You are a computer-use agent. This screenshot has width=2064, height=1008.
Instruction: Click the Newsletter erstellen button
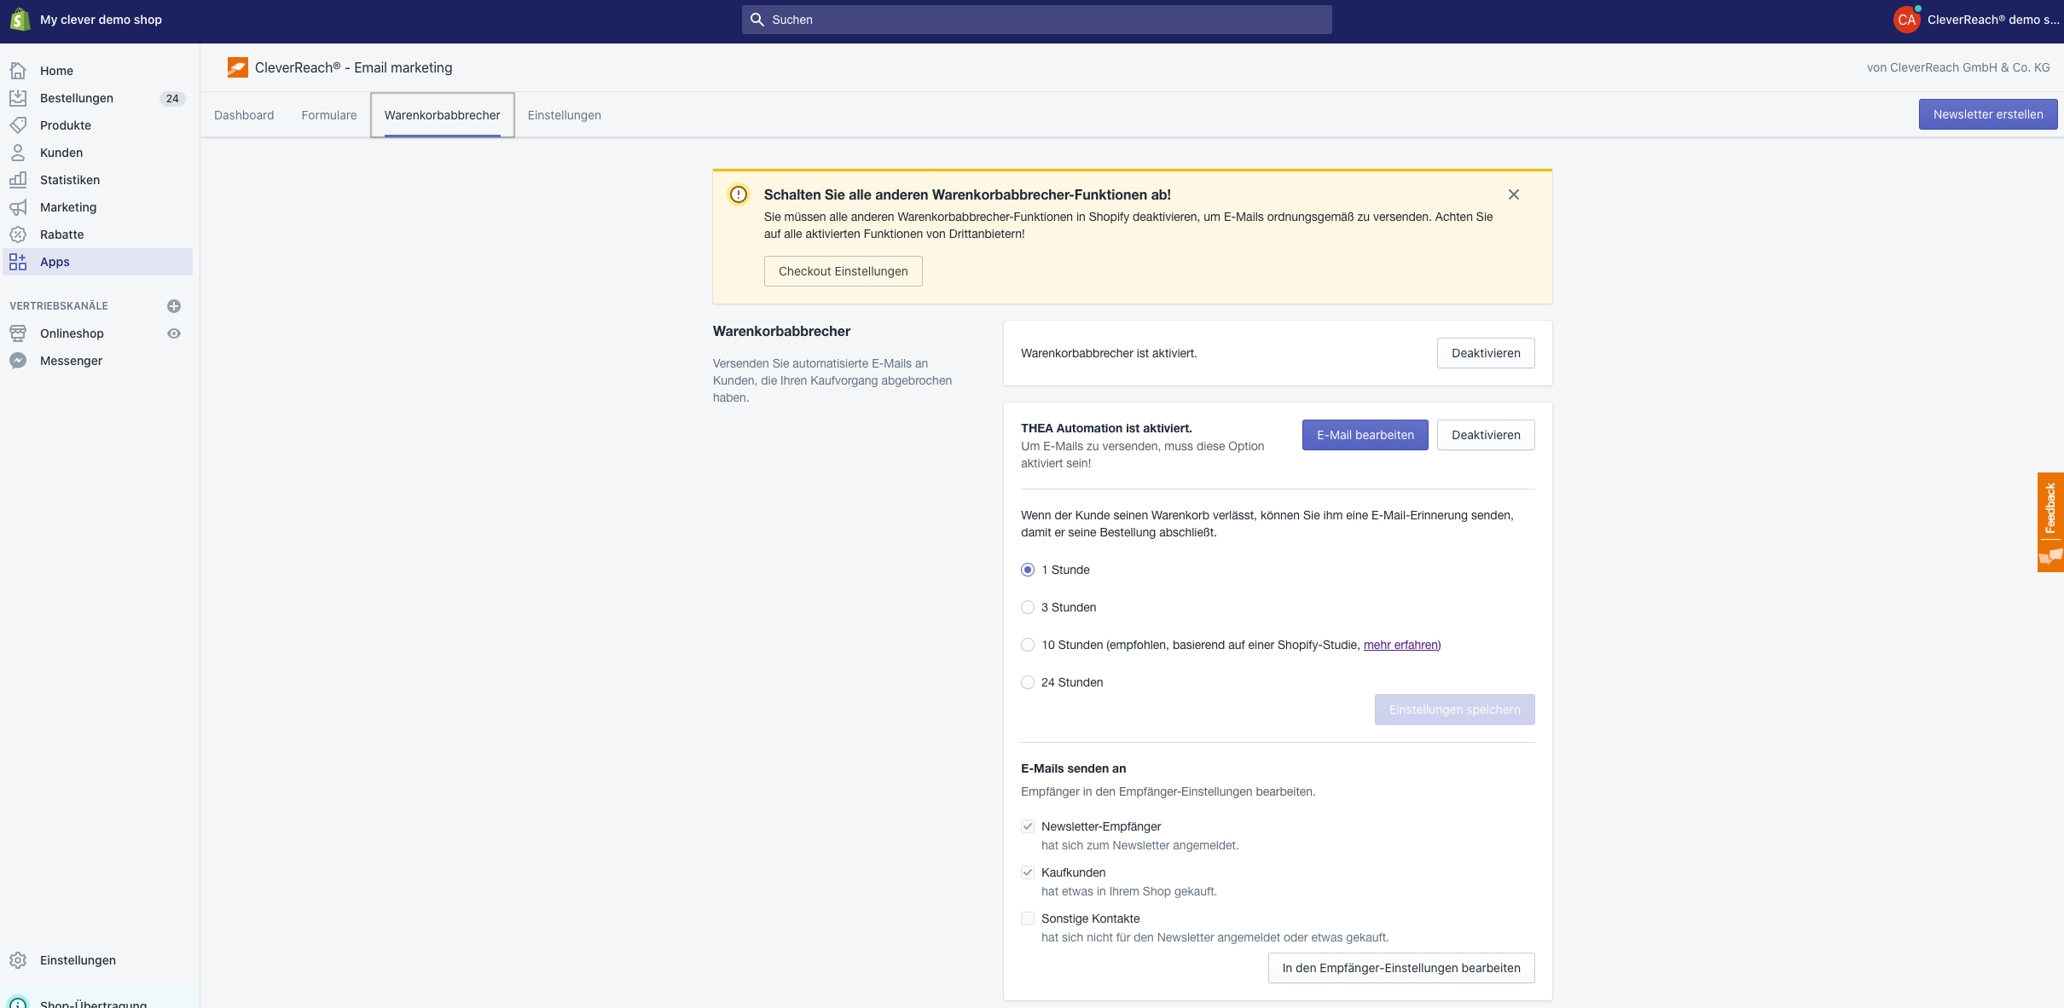[x=1988, y=114]
